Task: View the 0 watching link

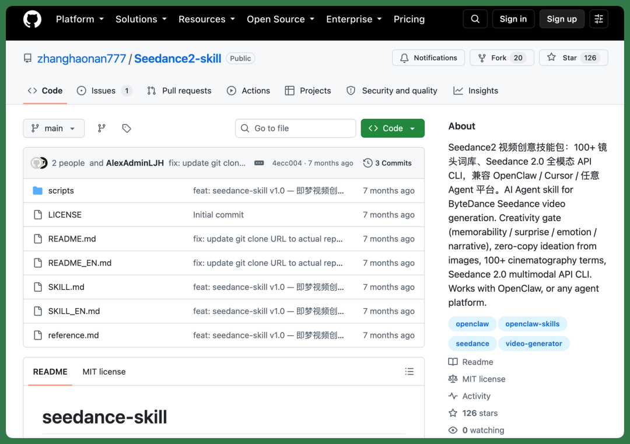Action: click(x=476, y=431)
